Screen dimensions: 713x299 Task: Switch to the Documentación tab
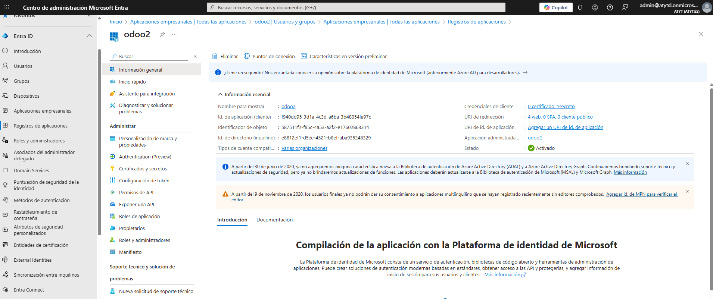pos(274,220)
